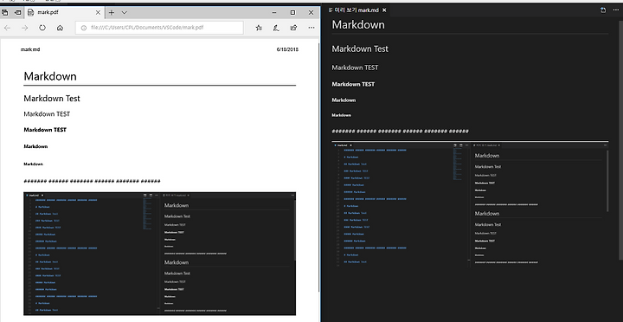Open Edge Settings and more menu

[311, 28]
